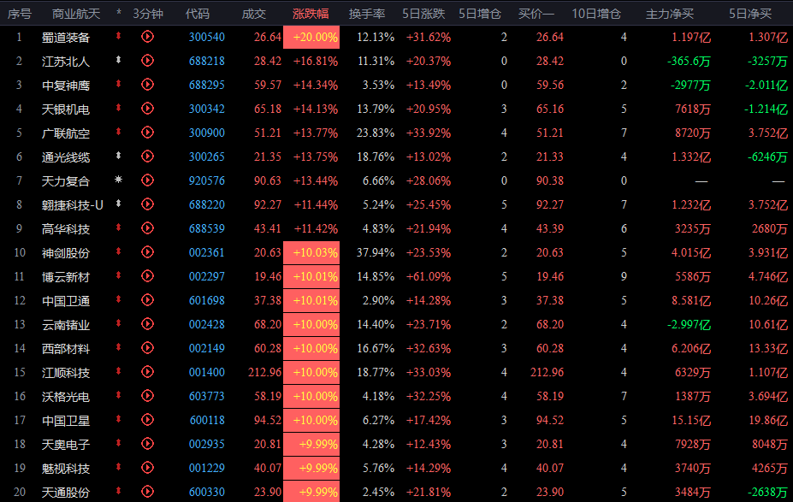Sort the list by 涨跌幅 column header

tap(310, 14)
